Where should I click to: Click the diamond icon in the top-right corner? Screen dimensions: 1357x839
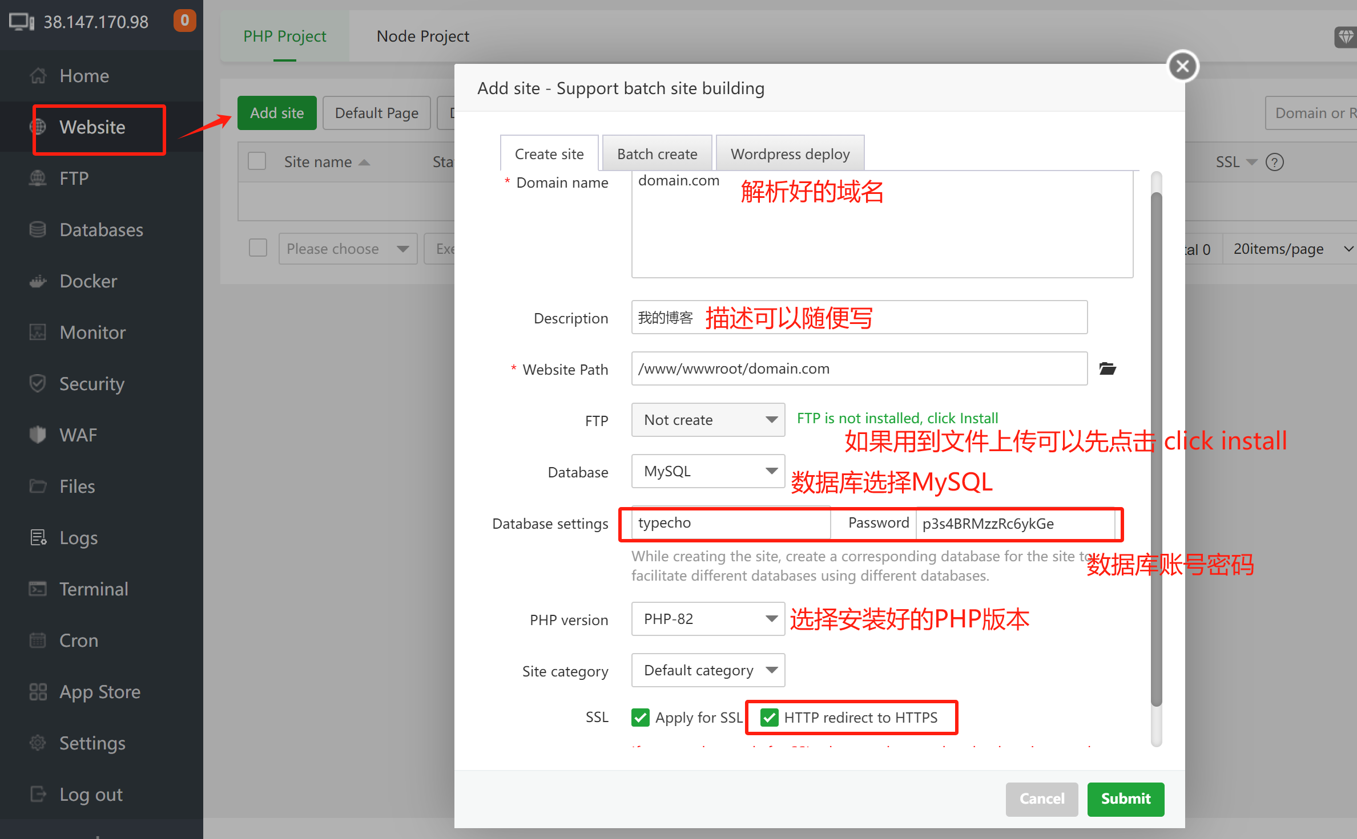click(1346, 38)
